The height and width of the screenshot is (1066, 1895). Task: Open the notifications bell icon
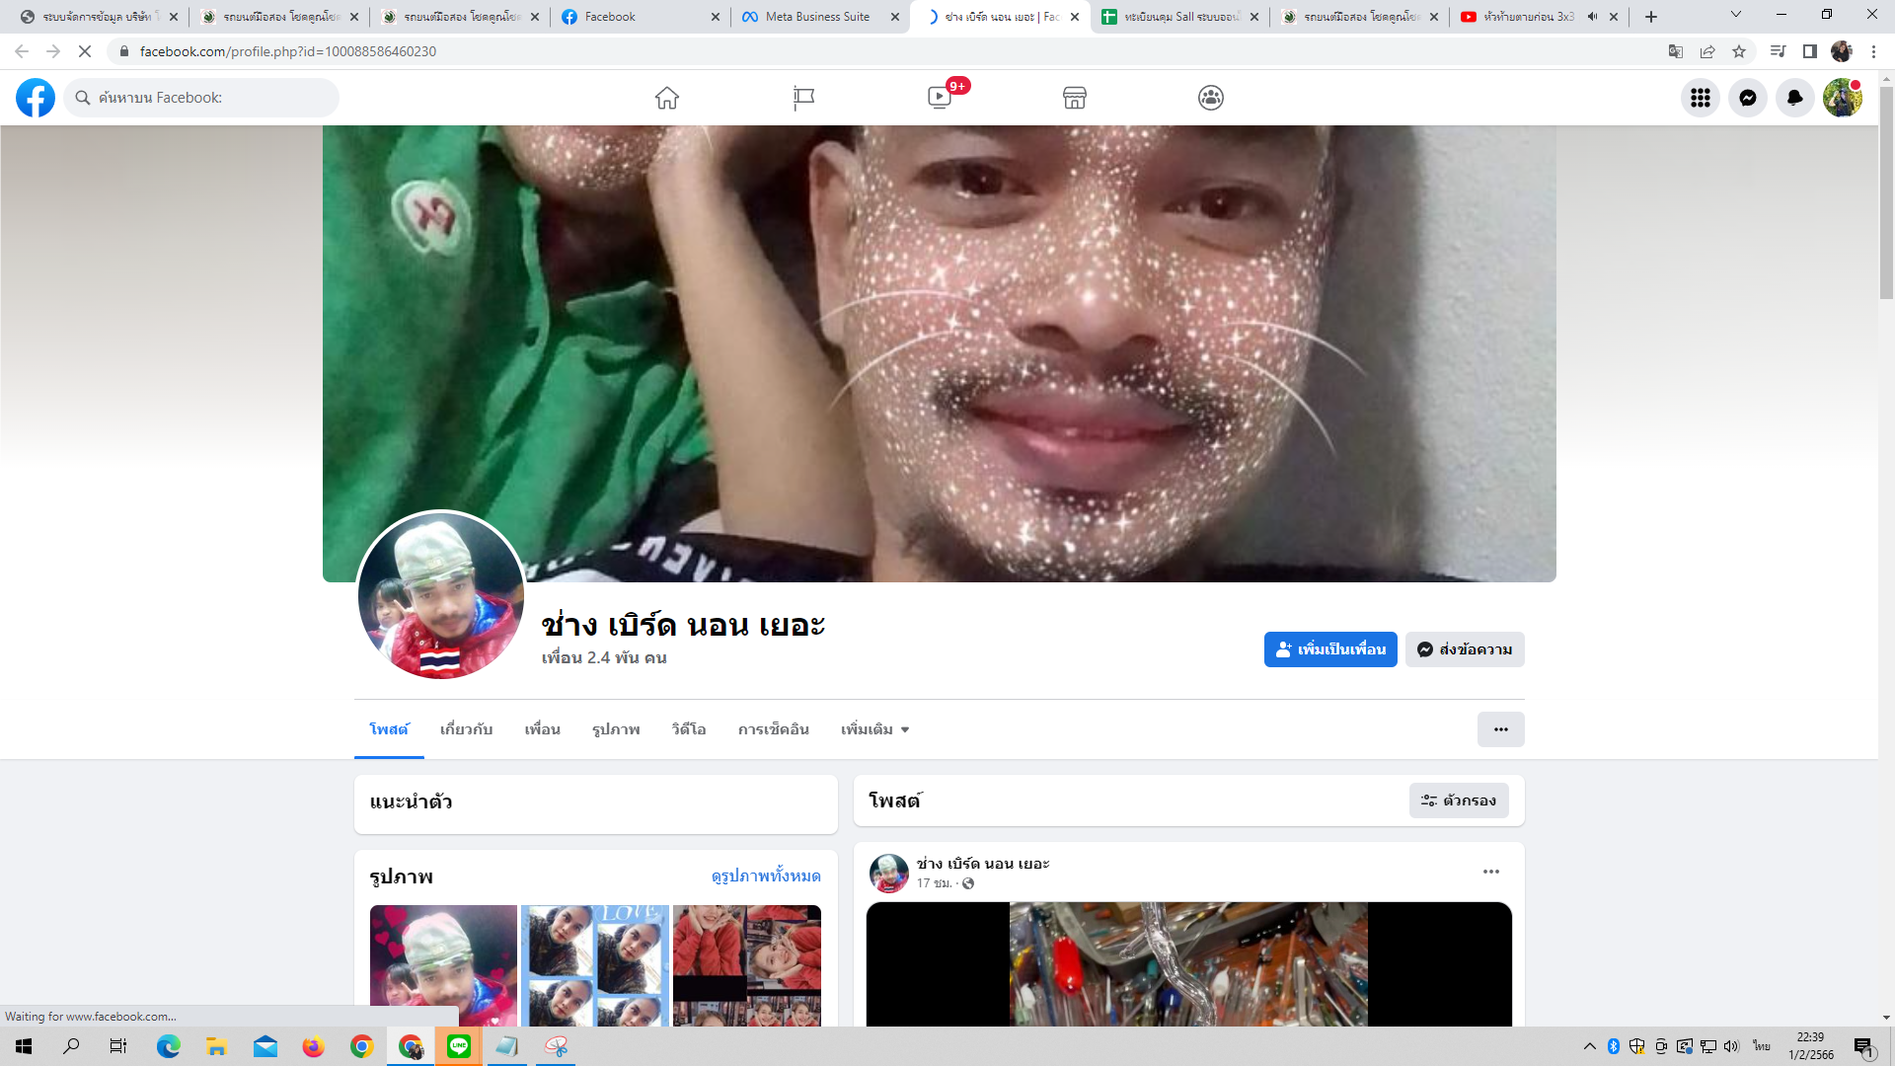1795,98
